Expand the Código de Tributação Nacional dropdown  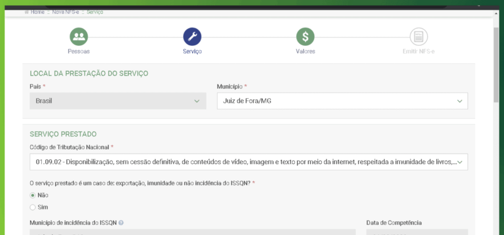(249, 162)
